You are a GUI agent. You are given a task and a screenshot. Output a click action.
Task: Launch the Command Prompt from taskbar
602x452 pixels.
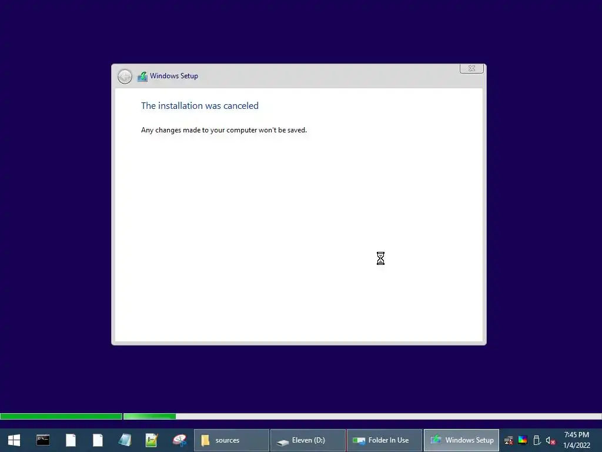[42, 440]
